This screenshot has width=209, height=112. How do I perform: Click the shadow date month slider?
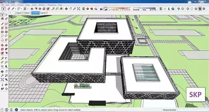tap(120, 9)
